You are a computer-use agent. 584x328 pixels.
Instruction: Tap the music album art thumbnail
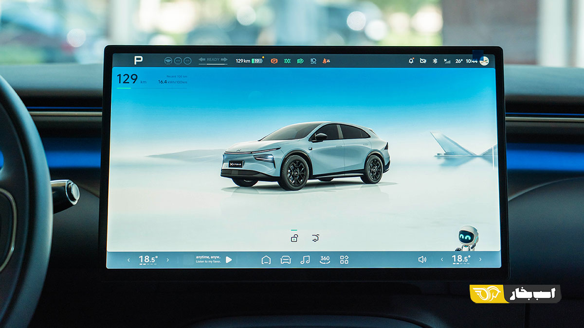pos(189,259)
